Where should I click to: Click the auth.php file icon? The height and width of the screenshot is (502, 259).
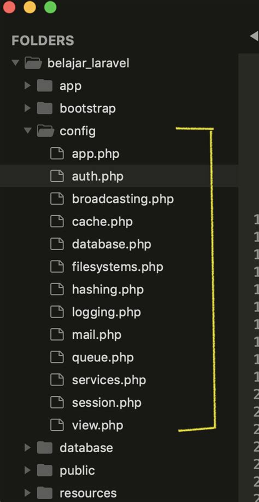[x=57, y=176]
